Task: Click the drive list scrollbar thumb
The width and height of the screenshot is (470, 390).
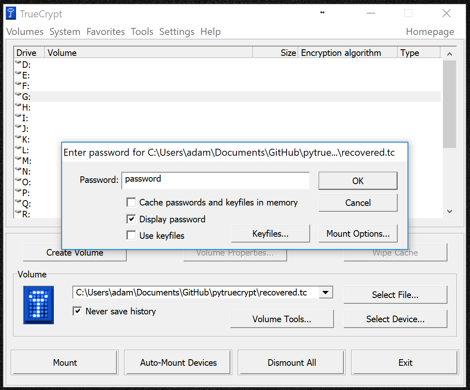Action: (449, 104)
